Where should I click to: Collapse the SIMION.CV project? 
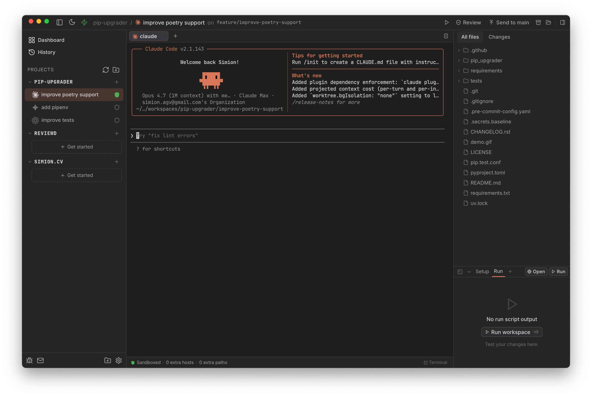pyautogui.click(x=30, y=162)
